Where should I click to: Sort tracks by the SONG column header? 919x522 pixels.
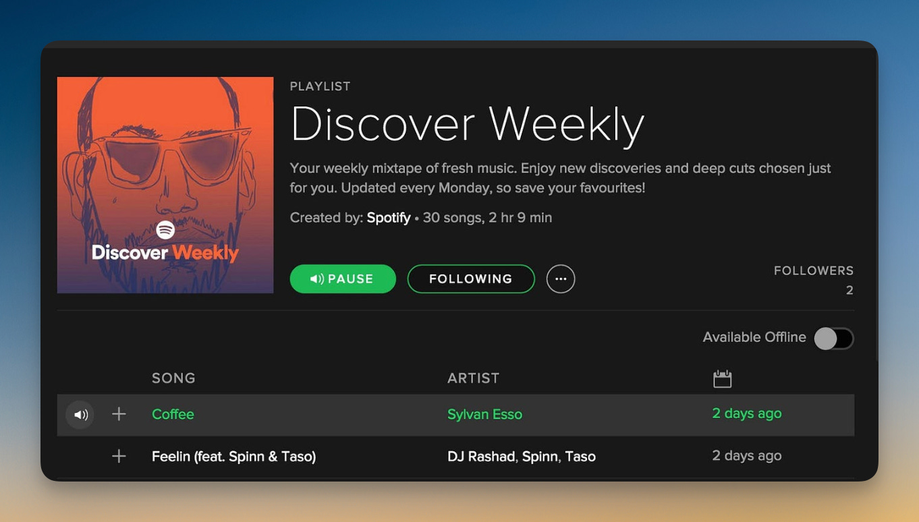click(x=173, y=378)
